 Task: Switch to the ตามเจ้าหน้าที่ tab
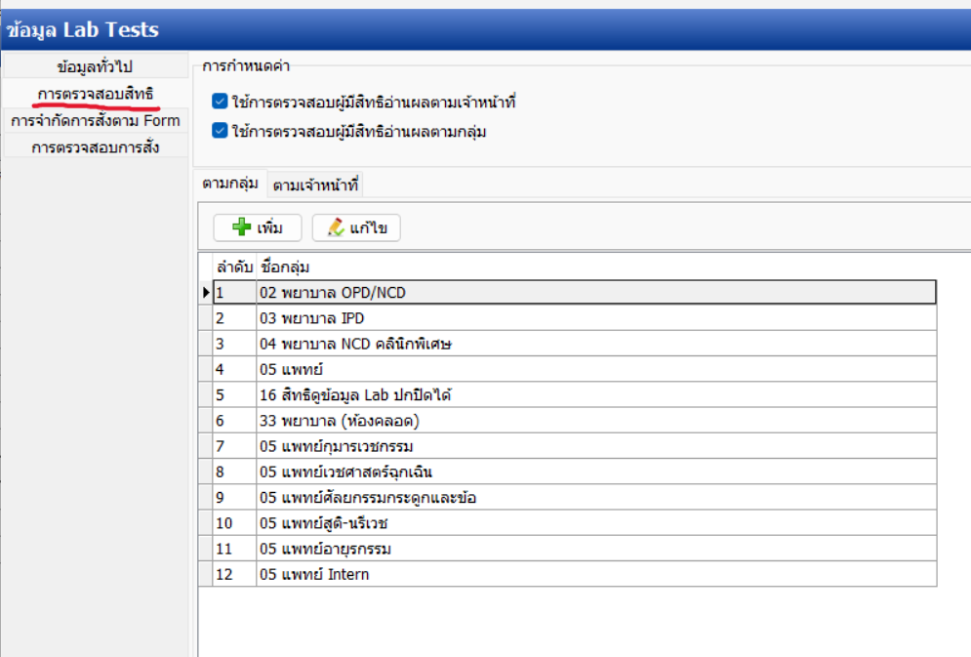pos(315,185)
